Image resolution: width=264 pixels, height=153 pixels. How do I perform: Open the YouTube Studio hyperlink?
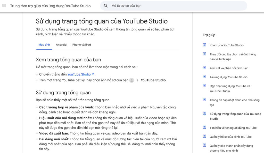pyautogui.click(x=79, y=74)
